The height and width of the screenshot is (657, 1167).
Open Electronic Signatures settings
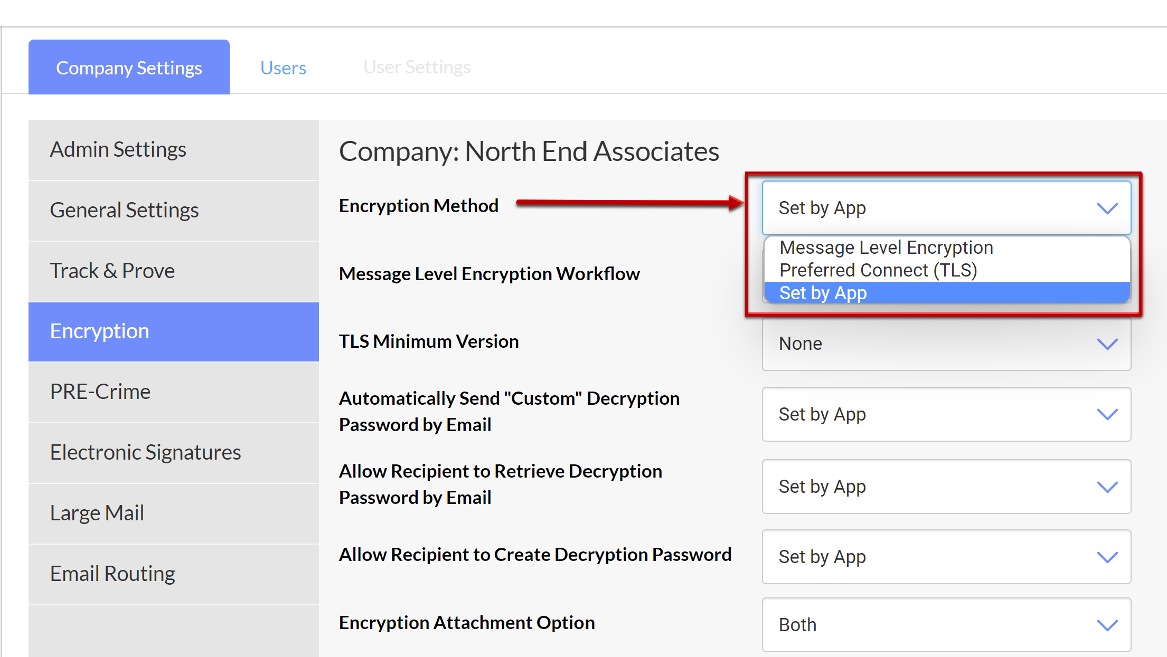point(145,452)
